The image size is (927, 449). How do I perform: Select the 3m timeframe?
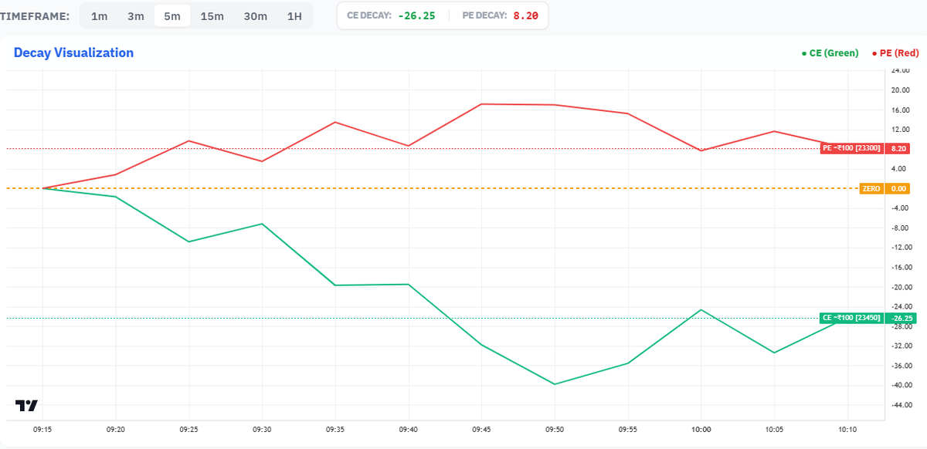click(x=136, y=15)
